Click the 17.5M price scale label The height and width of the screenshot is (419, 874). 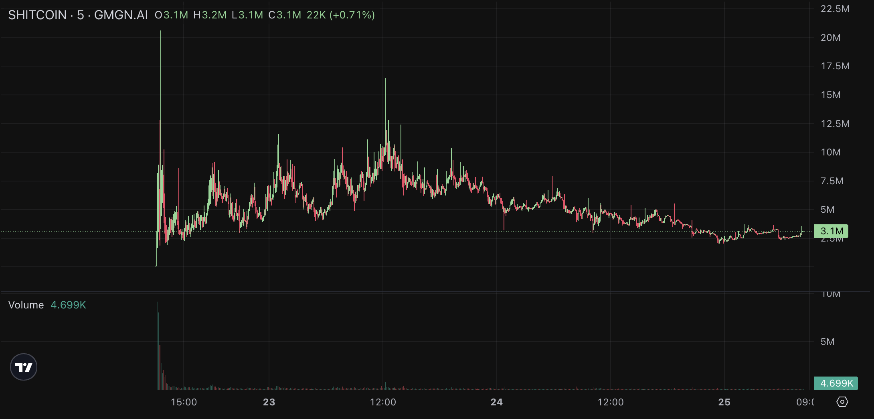tap(835, 66)
